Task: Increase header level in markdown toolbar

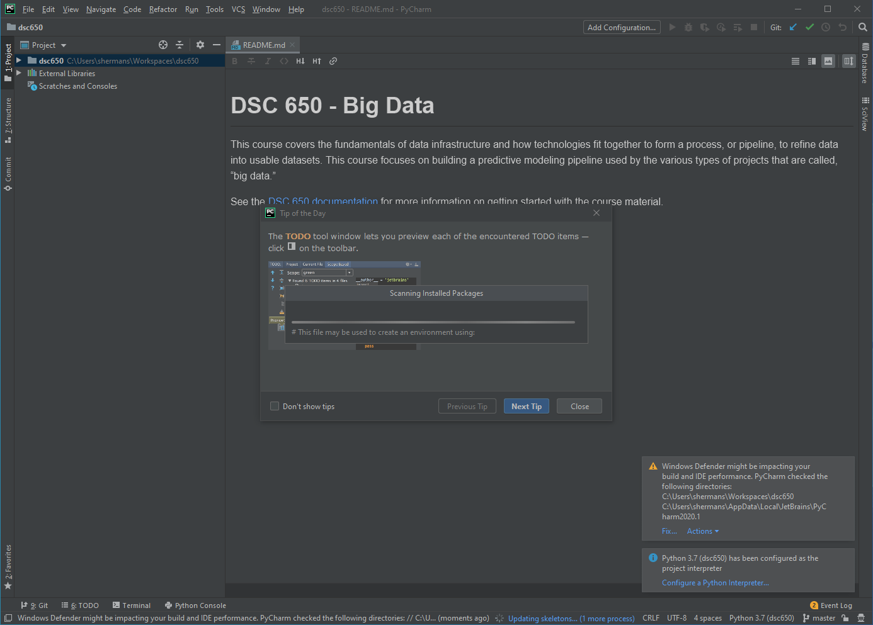Action: pos(317,61)
